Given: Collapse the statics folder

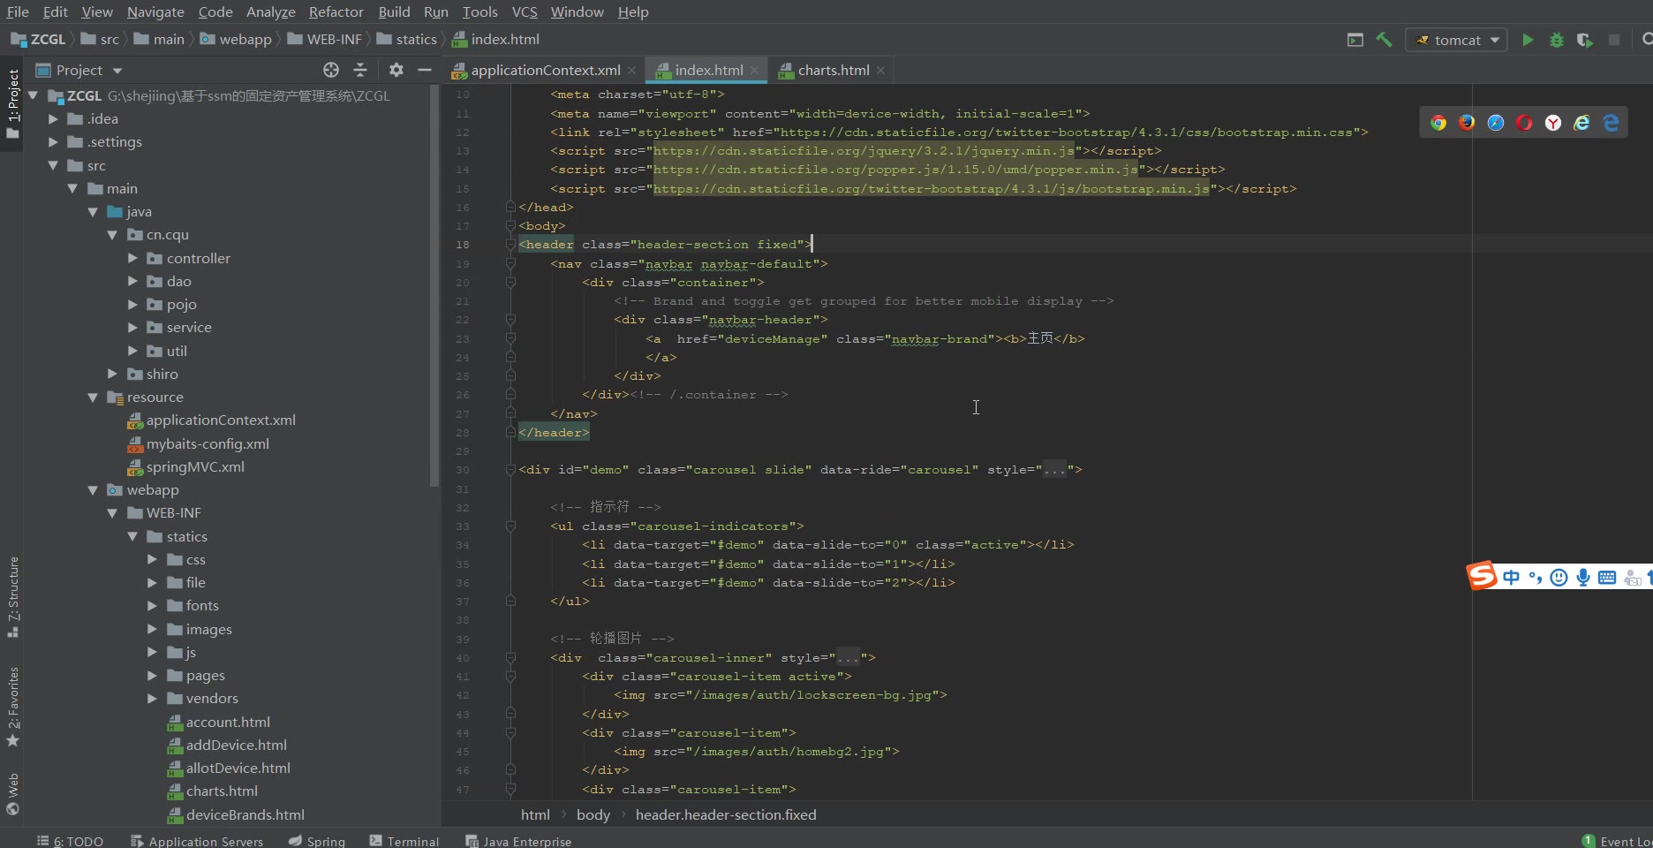Looking at the screenshot, I should click(x=132, y=536).
